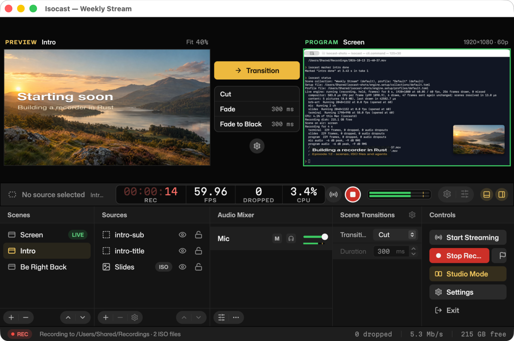Select Cut in transition list
Screen dimensions: 514x341
257,94
